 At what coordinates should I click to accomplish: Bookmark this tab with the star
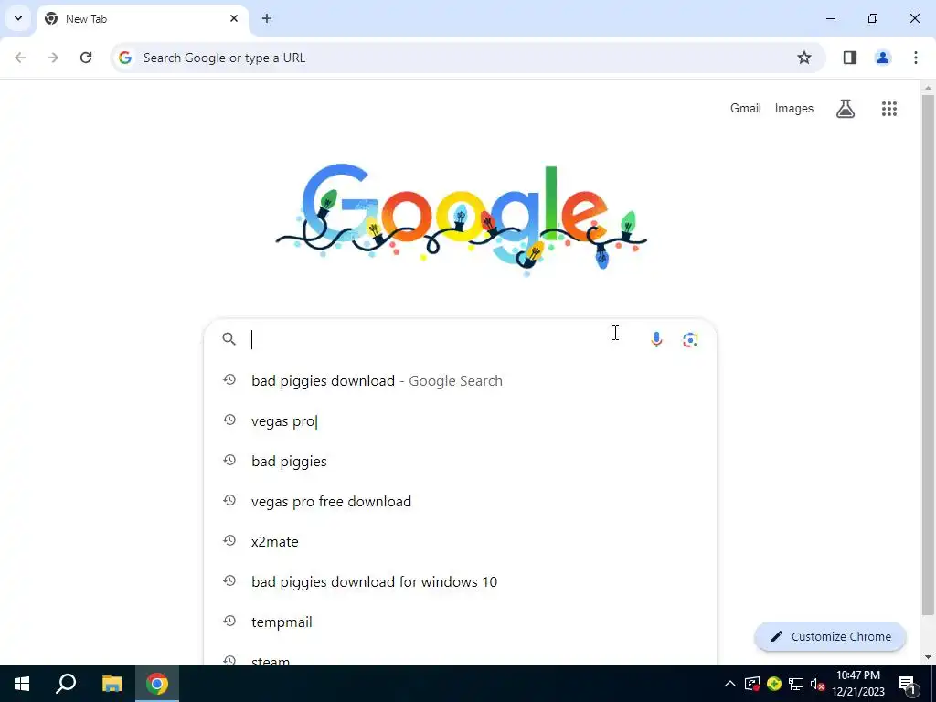[x=804, y=58]
